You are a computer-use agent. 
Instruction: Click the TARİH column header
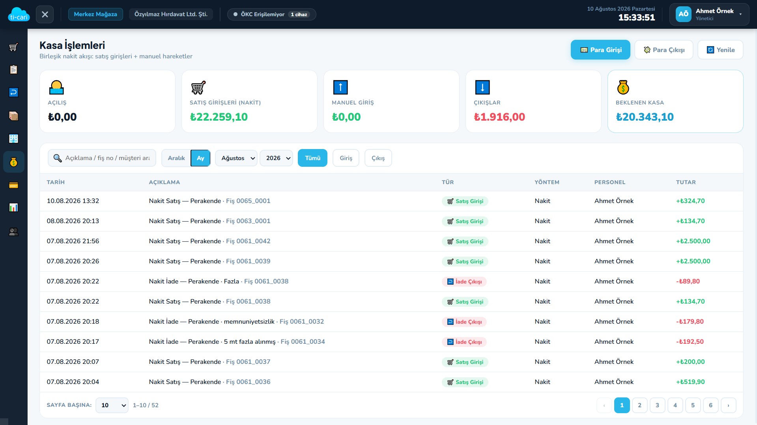(x=56, y=182)
